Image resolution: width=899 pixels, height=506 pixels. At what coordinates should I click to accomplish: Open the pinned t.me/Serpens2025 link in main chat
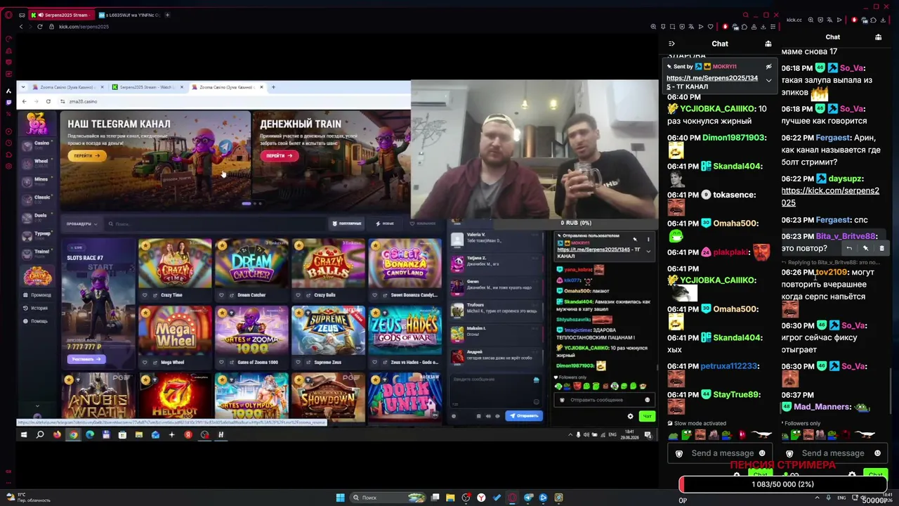click(x=712, y=82)
